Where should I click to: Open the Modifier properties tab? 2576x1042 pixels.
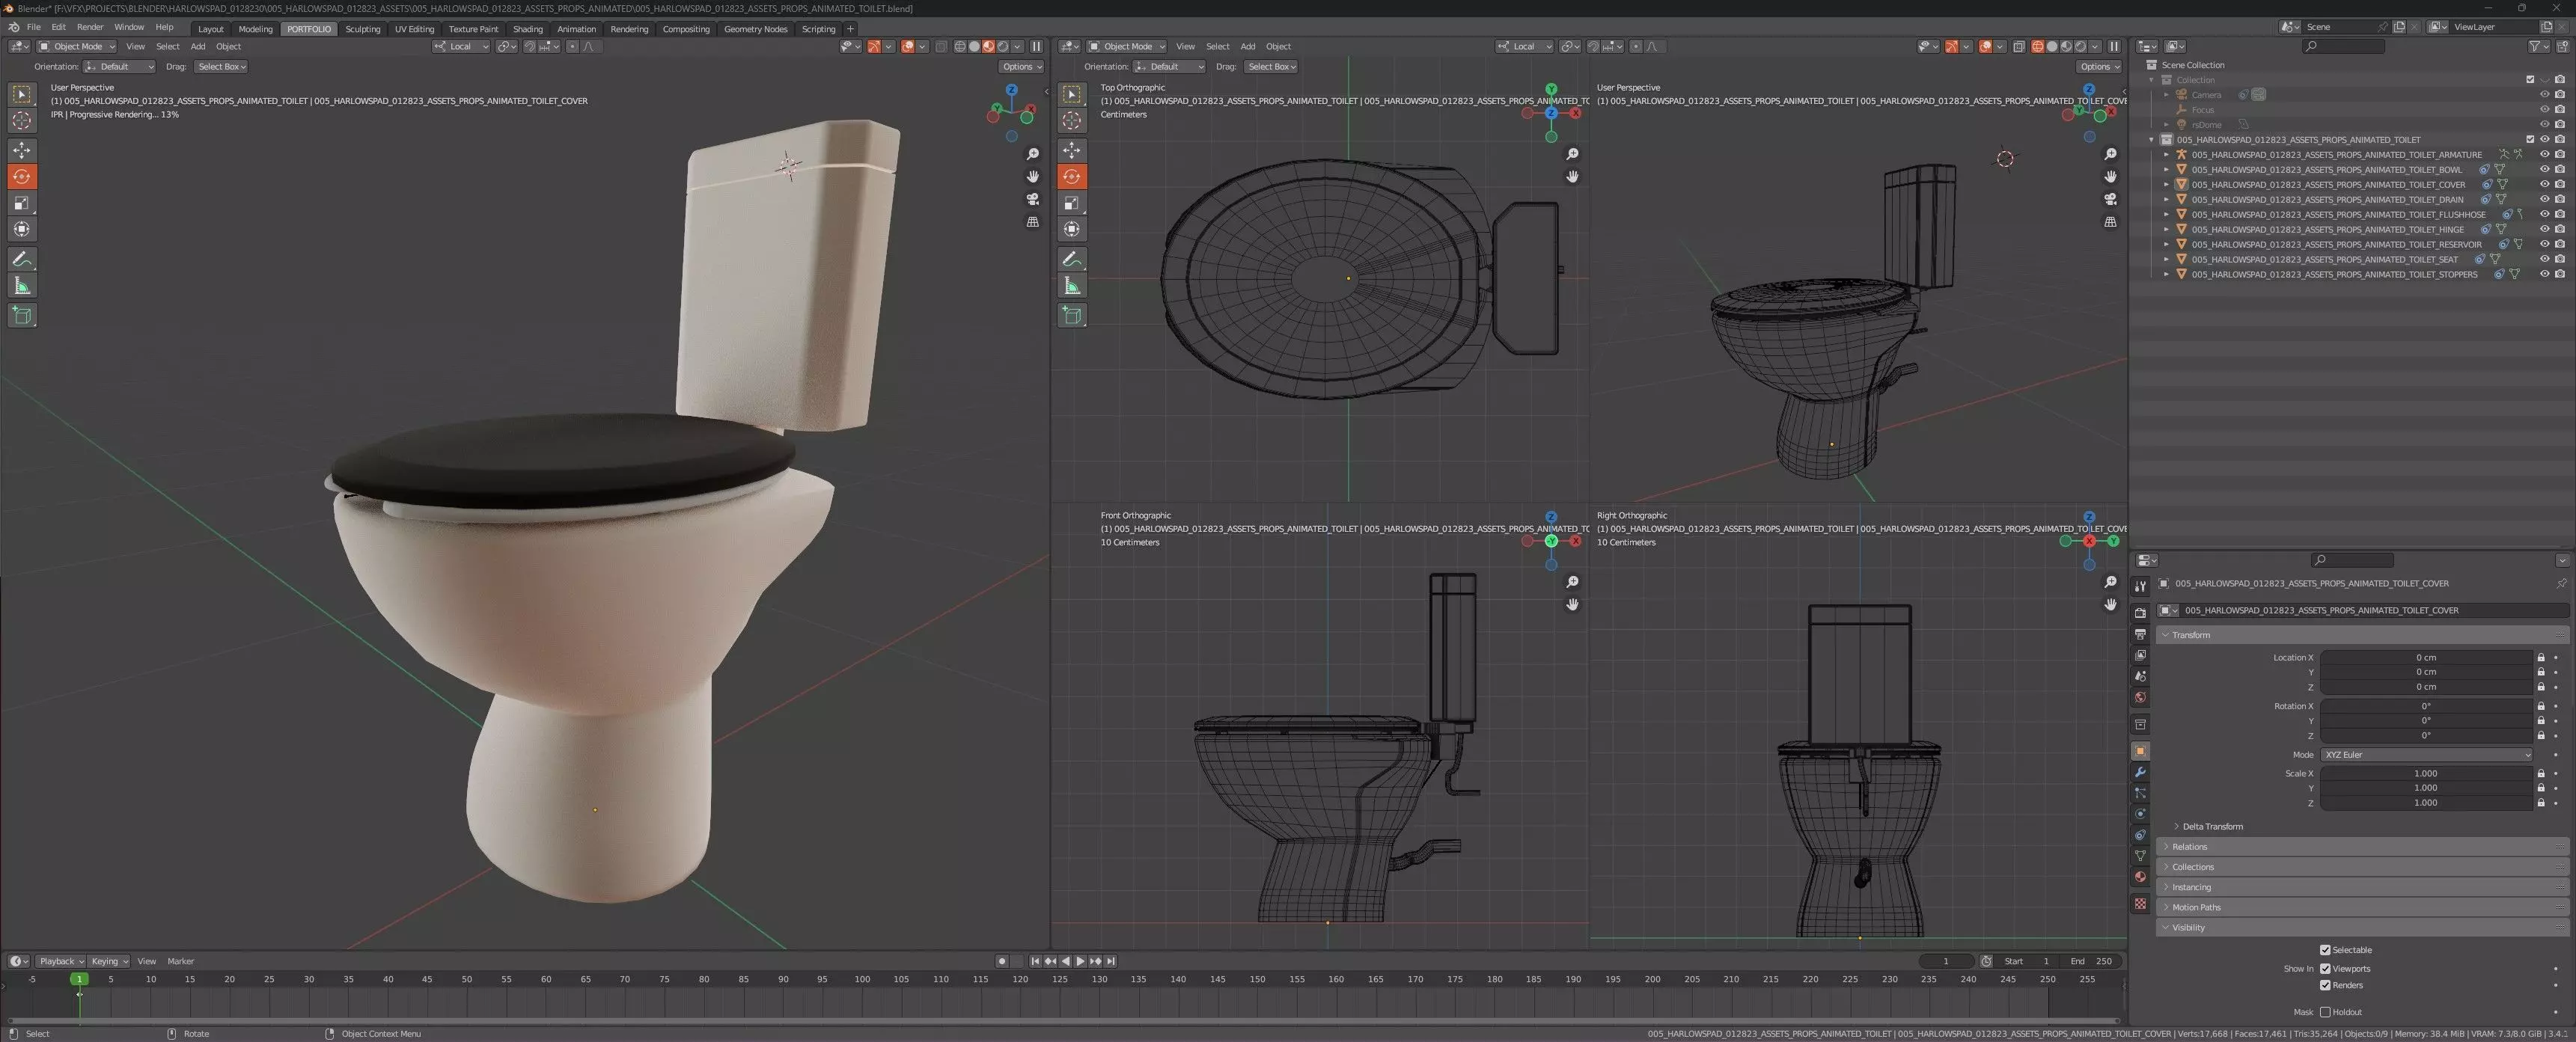[x=2140, y=772]
